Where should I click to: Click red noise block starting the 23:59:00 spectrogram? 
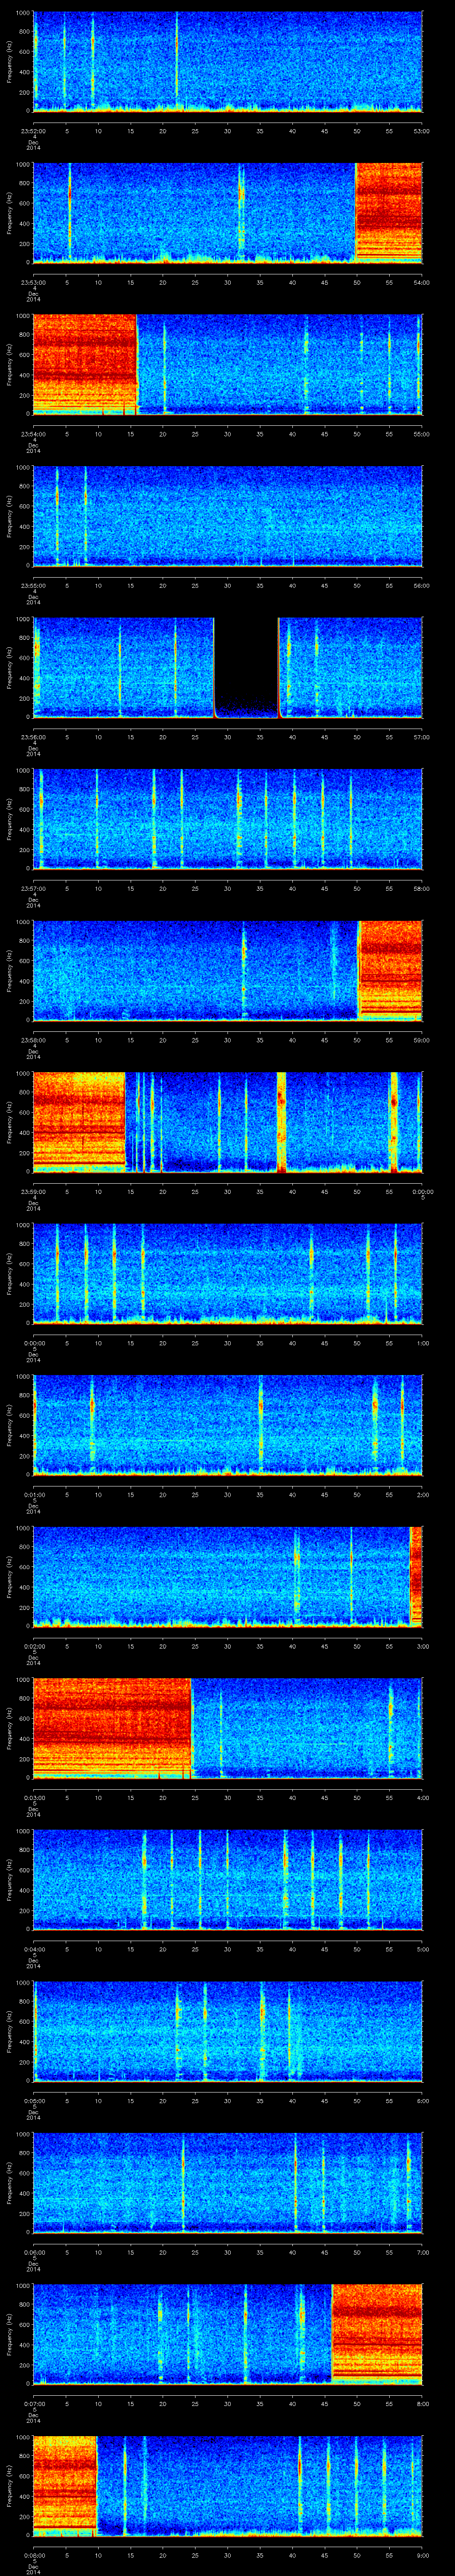78,1120
